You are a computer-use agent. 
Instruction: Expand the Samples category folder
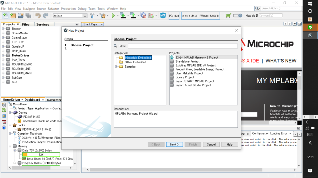click(116, 67)
